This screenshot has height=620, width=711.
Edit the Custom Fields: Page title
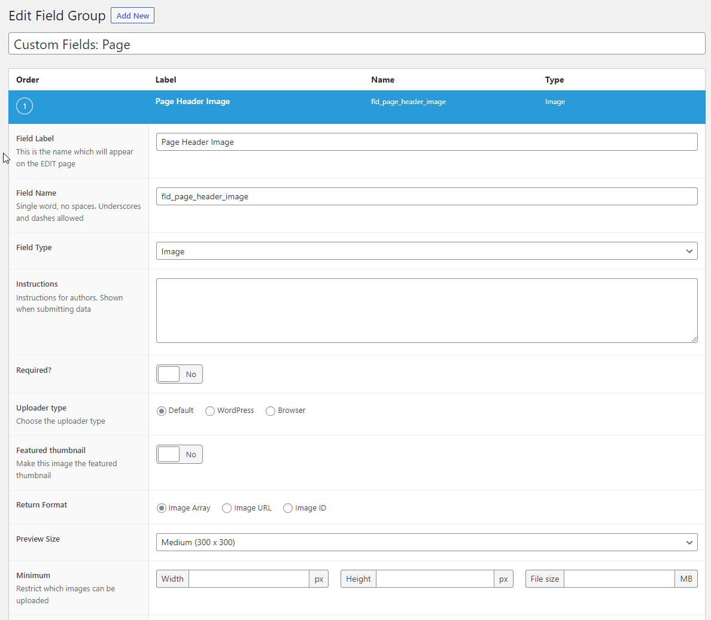point(355,43)
